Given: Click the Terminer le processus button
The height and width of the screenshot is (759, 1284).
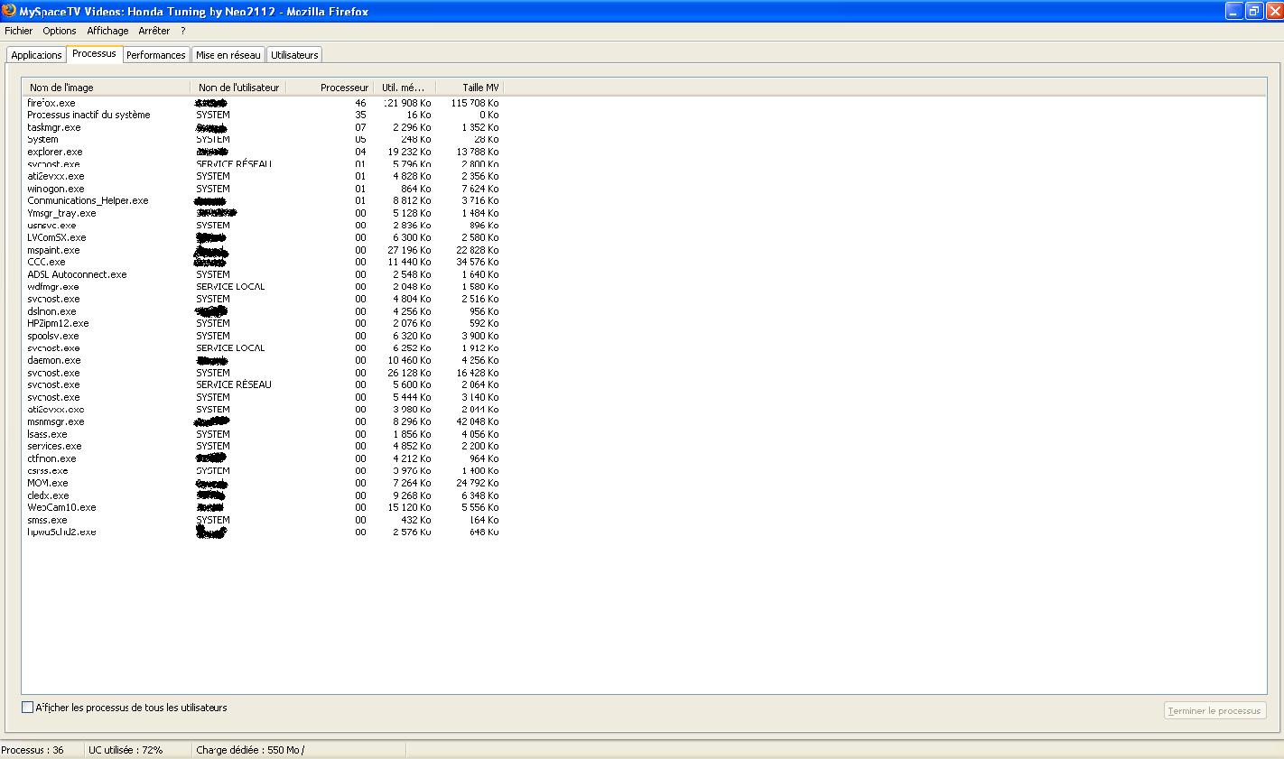Looking at the screenshot, I should pos(1214,711).
